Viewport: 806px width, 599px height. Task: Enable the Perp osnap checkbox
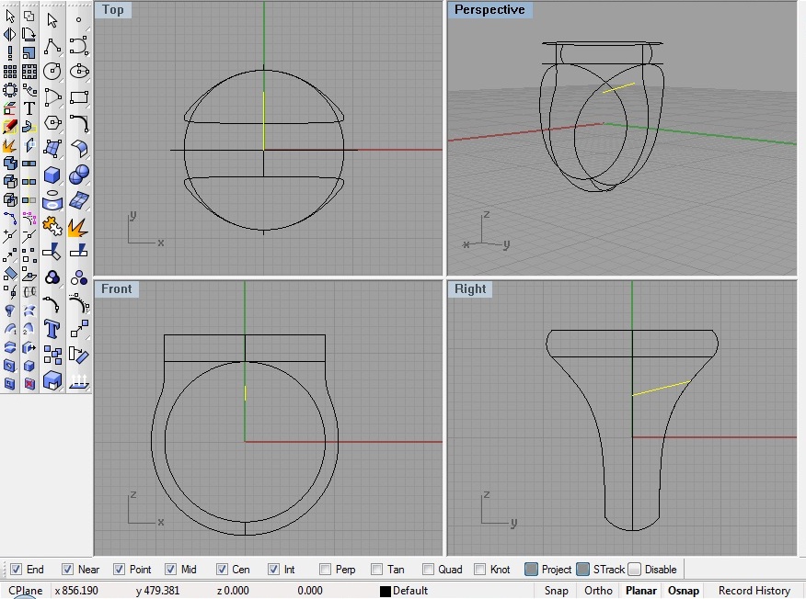(325, 570)
